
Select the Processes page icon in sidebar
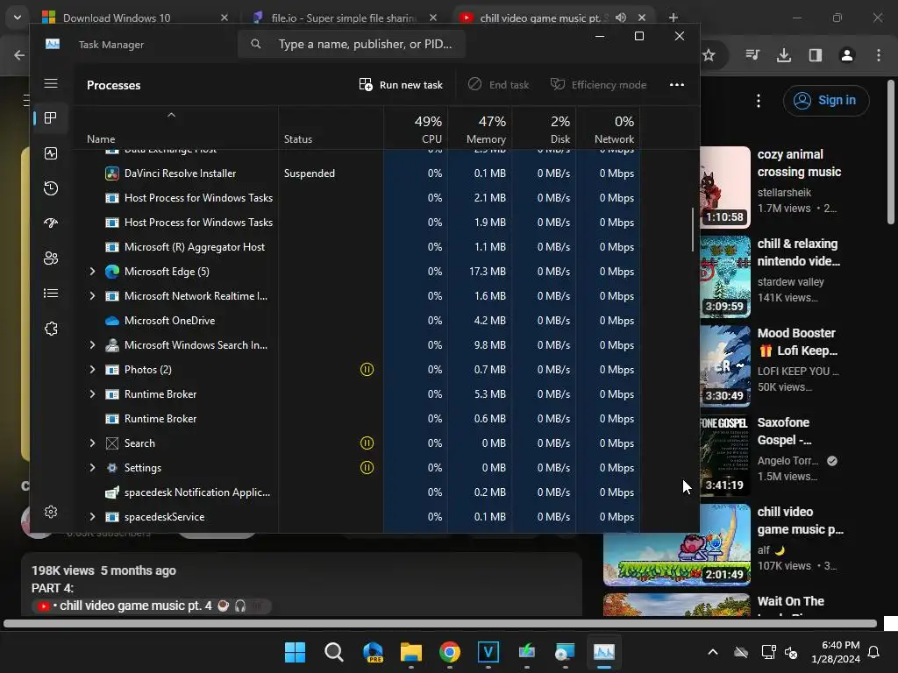tap(51, 118)
